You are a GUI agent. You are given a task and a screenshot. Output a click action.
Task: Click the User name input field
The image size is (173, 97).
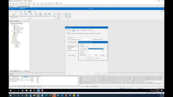click(97, 51)
